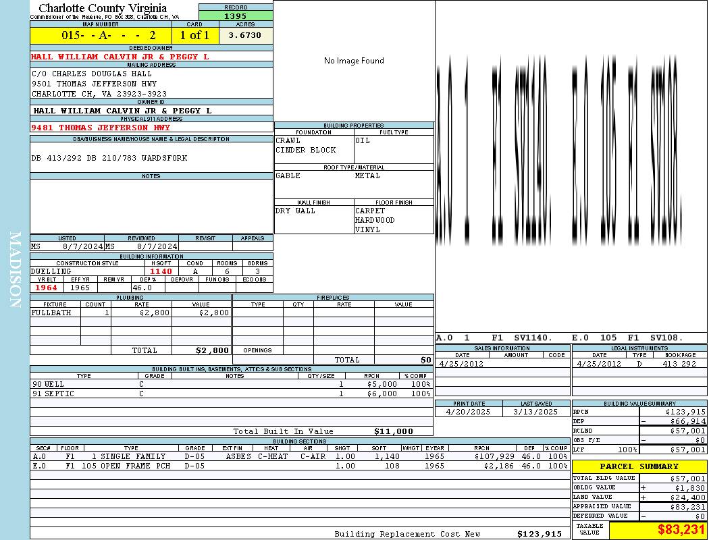The height and width of the screenshot is (540, 709).
Task: Click roof type GABLE
Action: tap(288, 175)
